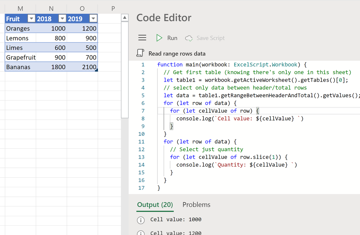Click the 'Get first table' comment line

[x=257, y=72]
